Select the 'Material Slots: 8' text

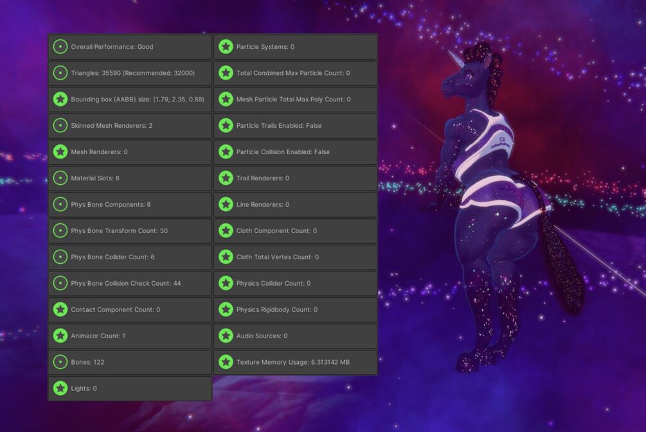tap(95, 178)
